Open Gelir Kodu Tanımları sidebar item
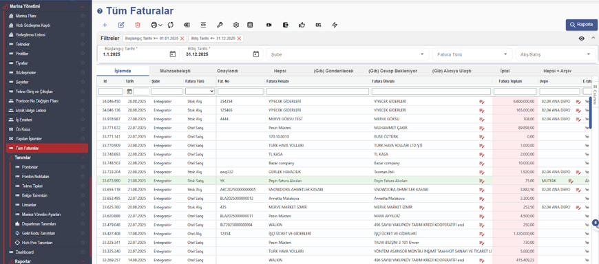Viewport: 599px width, 264px height. pyautogui.click(x=39, y=233)
